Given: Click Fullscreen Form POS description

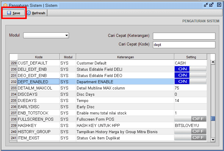Looking at the screenshot, I should tap(125, 119).
